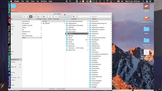Switch to cover flow view
The height and width of the screenshot is (91, 162).
click(x=34, y=17)
